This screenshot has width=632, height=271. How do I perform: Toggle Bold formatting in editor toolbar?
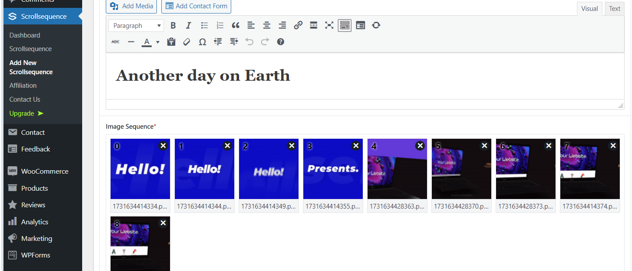pos(173,25)
